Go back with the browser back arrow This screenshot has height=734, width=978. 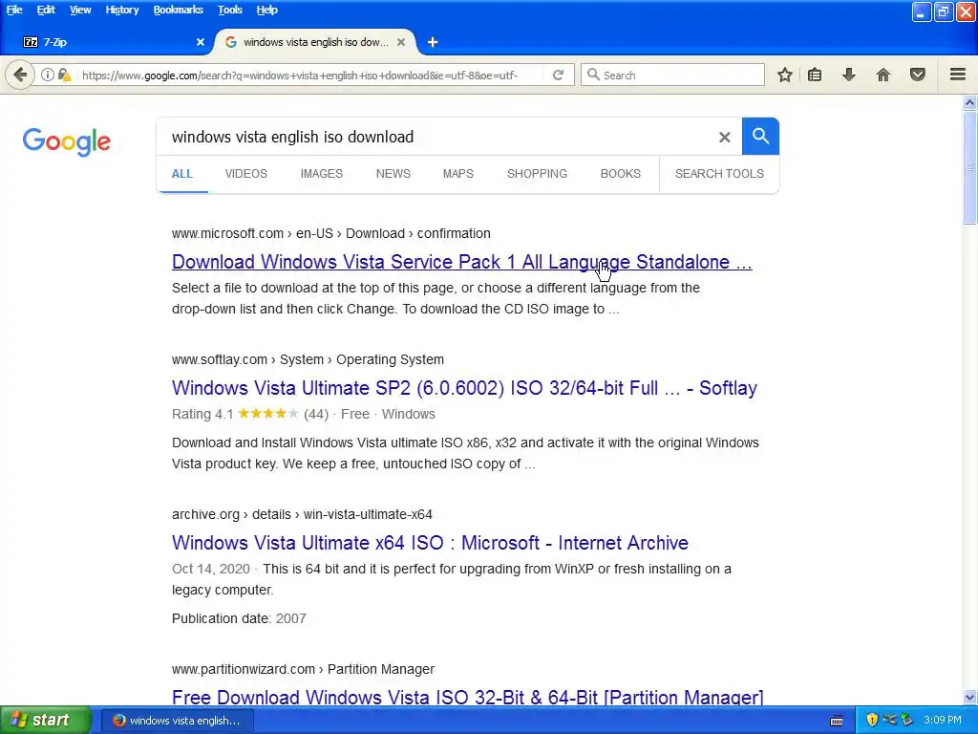coord(20,75)
